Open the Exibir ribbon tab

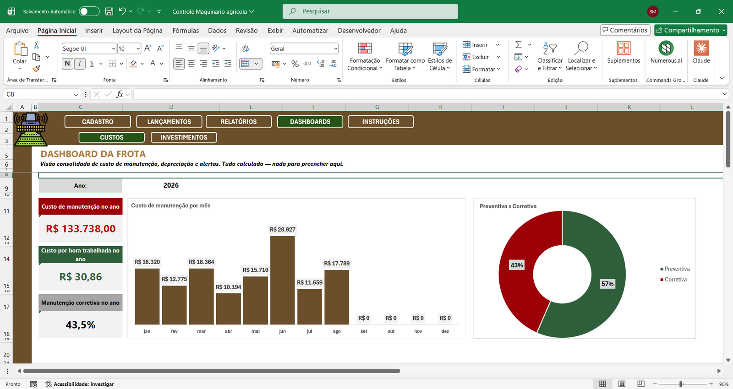tap(275, 30)
